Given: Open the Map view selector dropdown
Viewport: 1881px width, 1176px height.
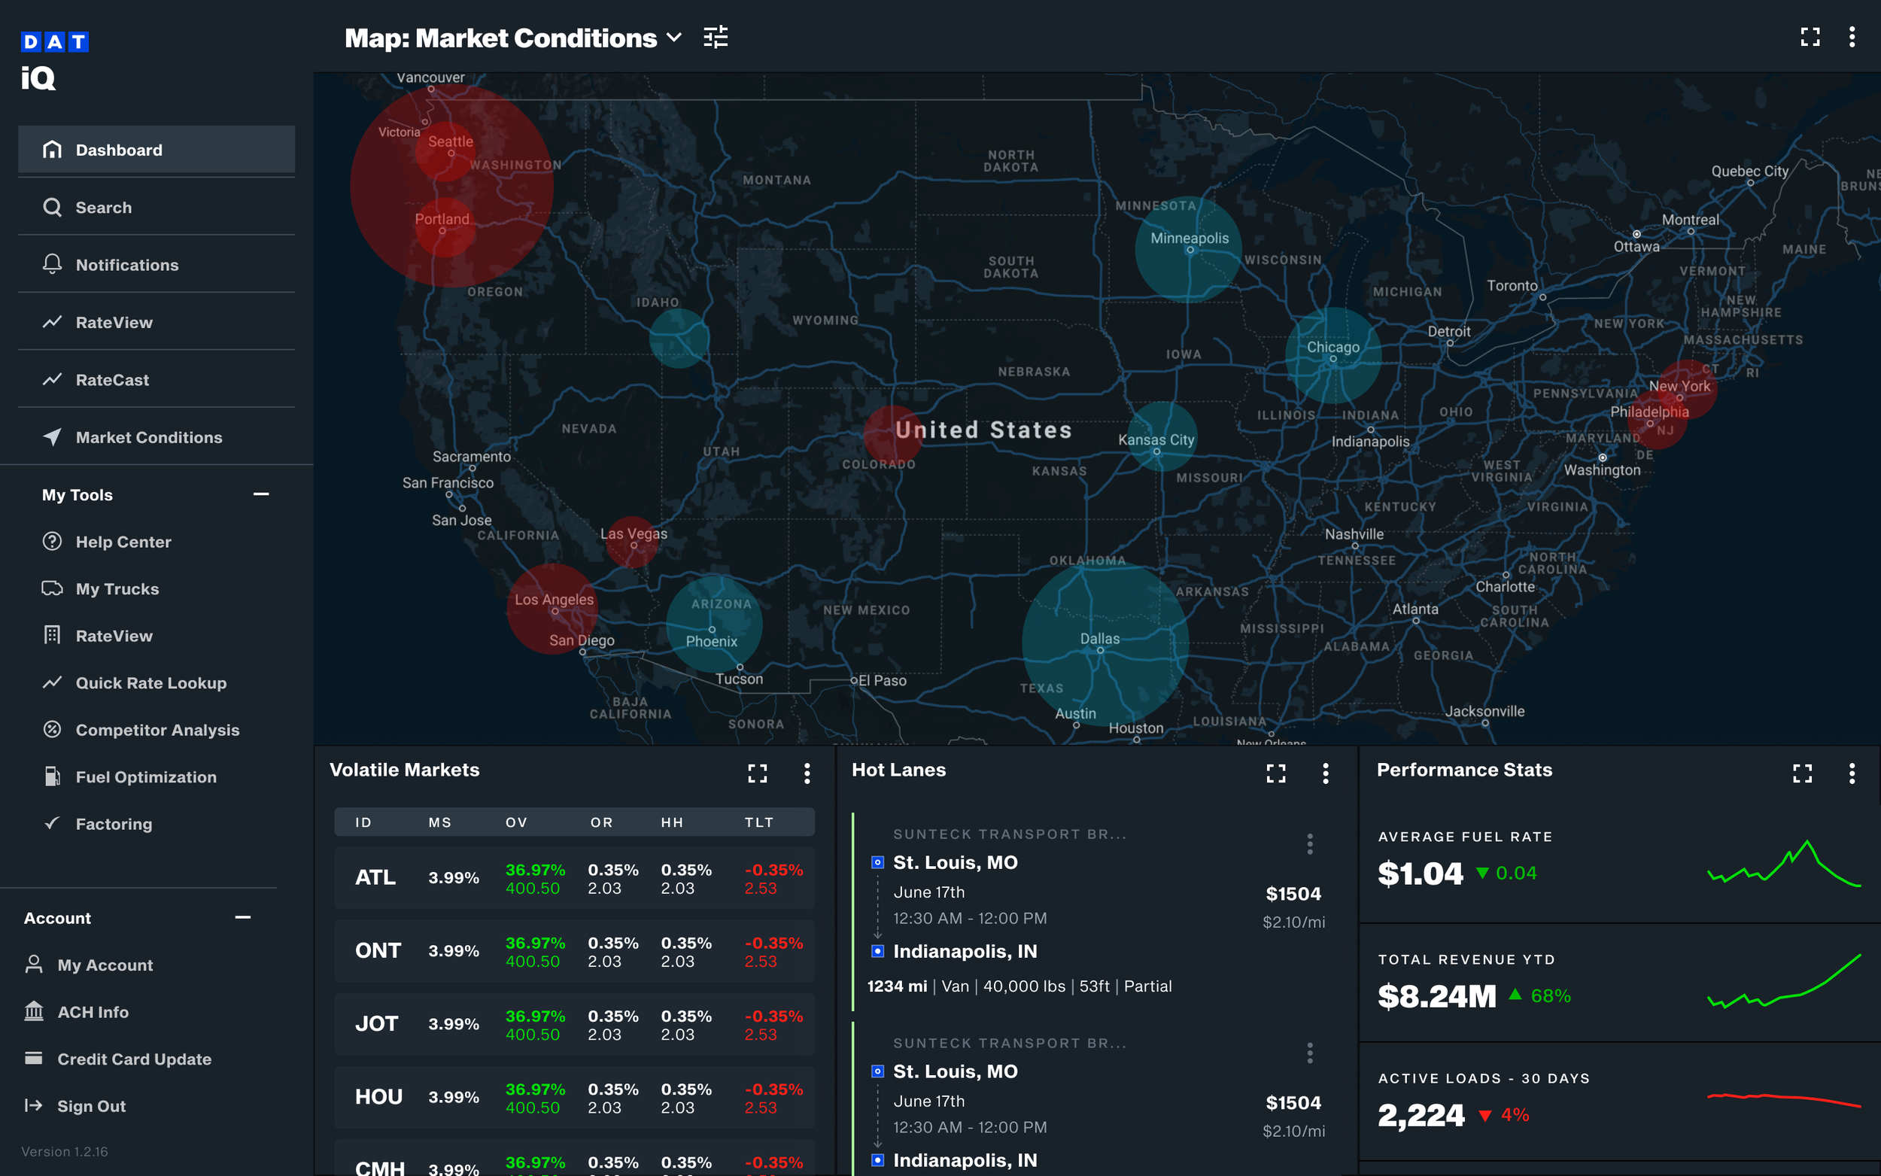Looking at the screenshot, I should (x=674, y=37).
